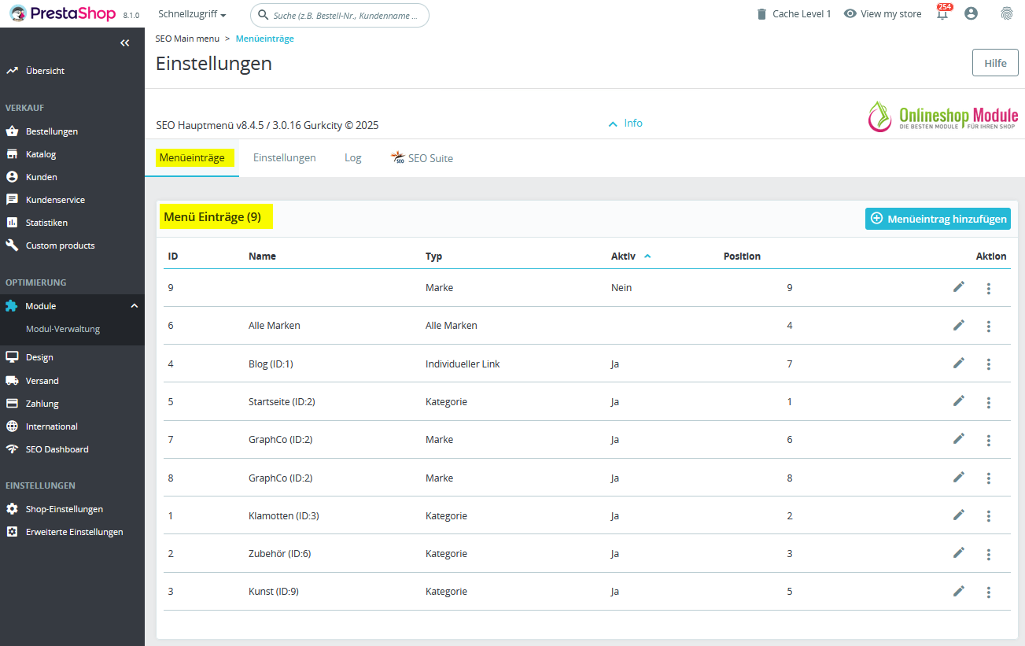1025x646 pixels.
Task: Sort table by the Aktiv column arrow
Action: (x=647, y=256)
